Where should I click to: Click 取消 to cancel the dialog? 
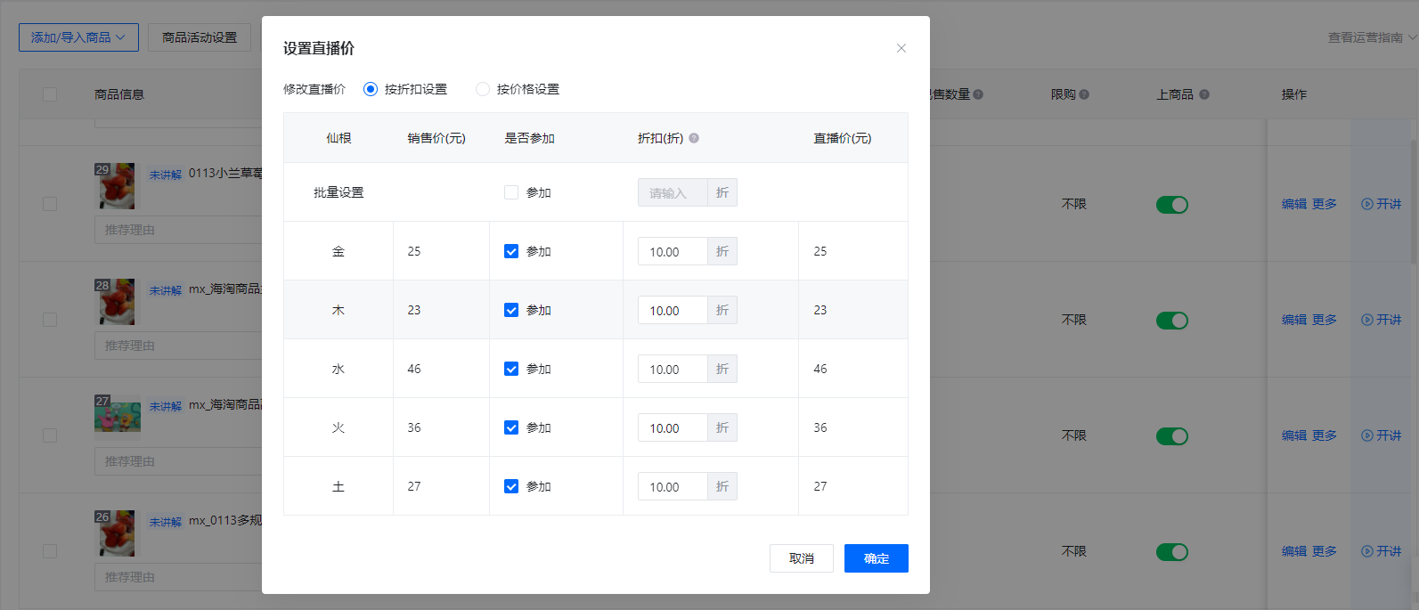click(802, 558)
